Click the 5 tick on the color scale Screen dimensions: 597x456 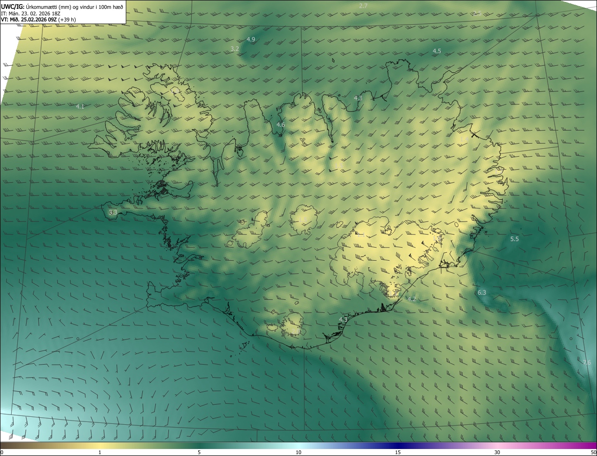[x=199, y=452]
